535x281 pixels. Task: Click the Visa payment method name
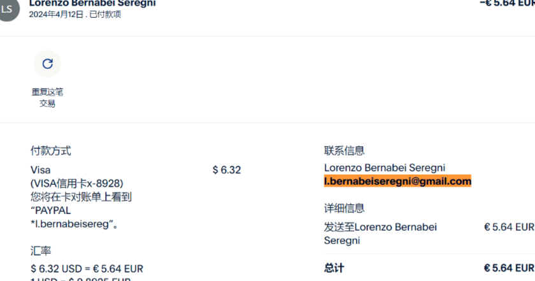pyautogui.click(x=40, y=170)
